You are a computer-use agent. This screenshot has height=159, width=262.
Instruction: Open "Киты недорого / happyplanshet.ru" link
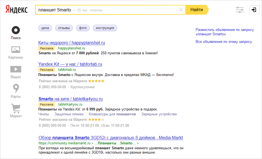tap(71, 43)
